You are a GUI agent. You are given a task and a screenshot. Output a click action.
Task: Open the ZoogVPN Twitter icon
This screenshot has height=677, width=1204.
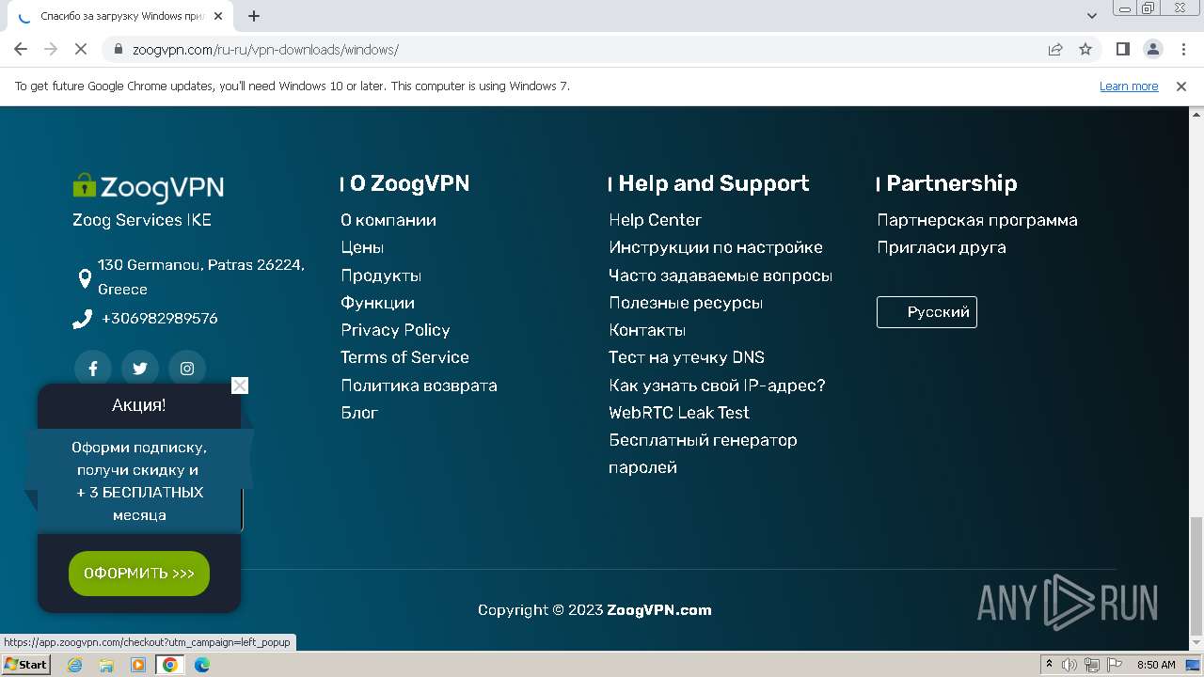140,369
